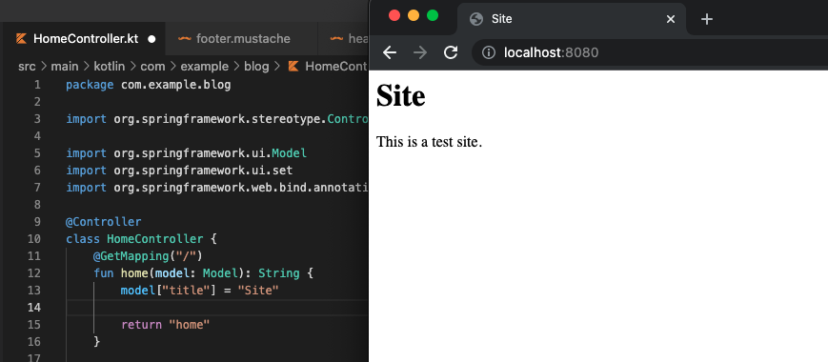This screenshot has height=362, width=828.
Task: Select the 'src' breadcrumb segment
Action: 26,66
